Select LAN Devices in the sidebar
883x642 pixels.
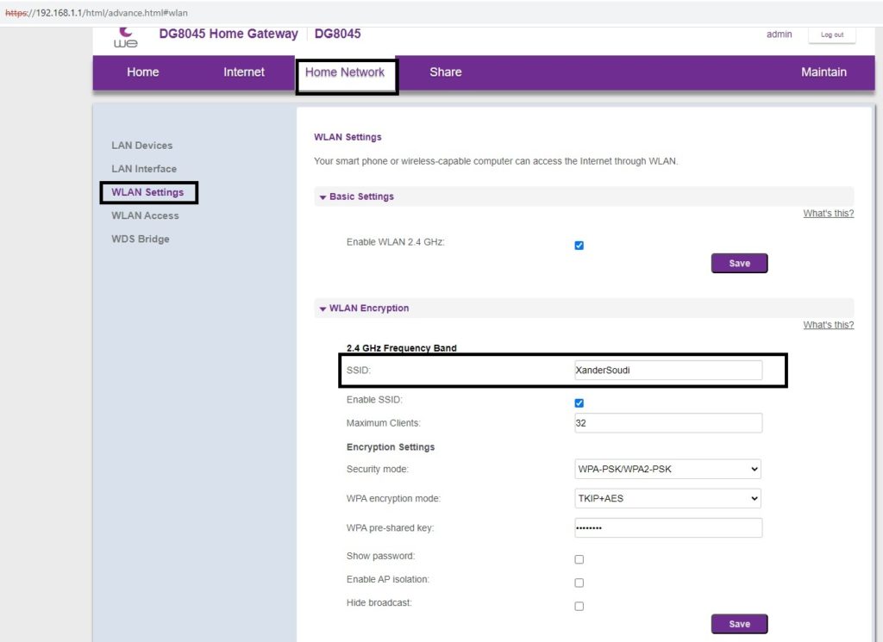[142, 146]
